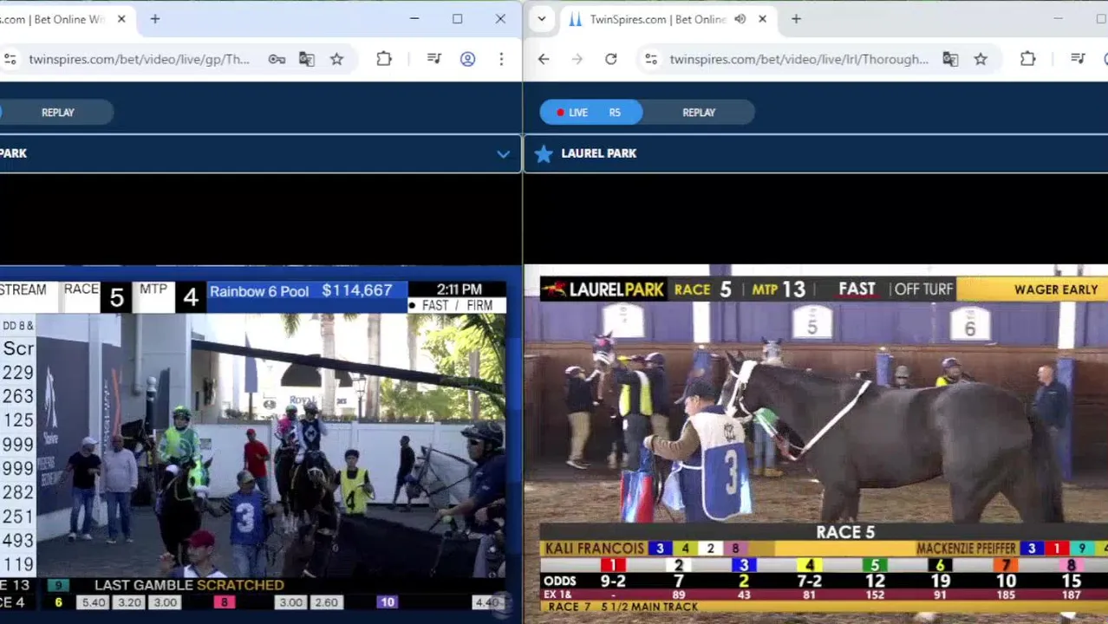Go forward in right window
1108x624 pixels.
click(577, 59)
